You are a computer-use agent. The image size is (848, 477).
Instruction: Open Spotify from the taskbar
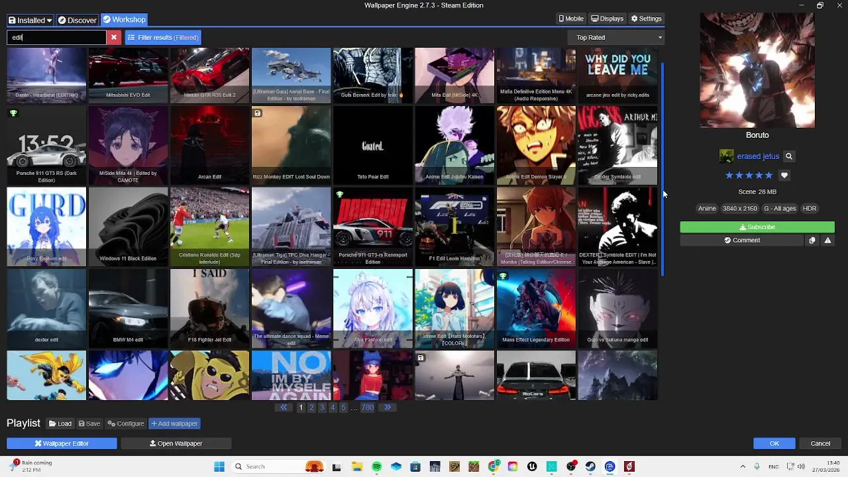point(376,466)
